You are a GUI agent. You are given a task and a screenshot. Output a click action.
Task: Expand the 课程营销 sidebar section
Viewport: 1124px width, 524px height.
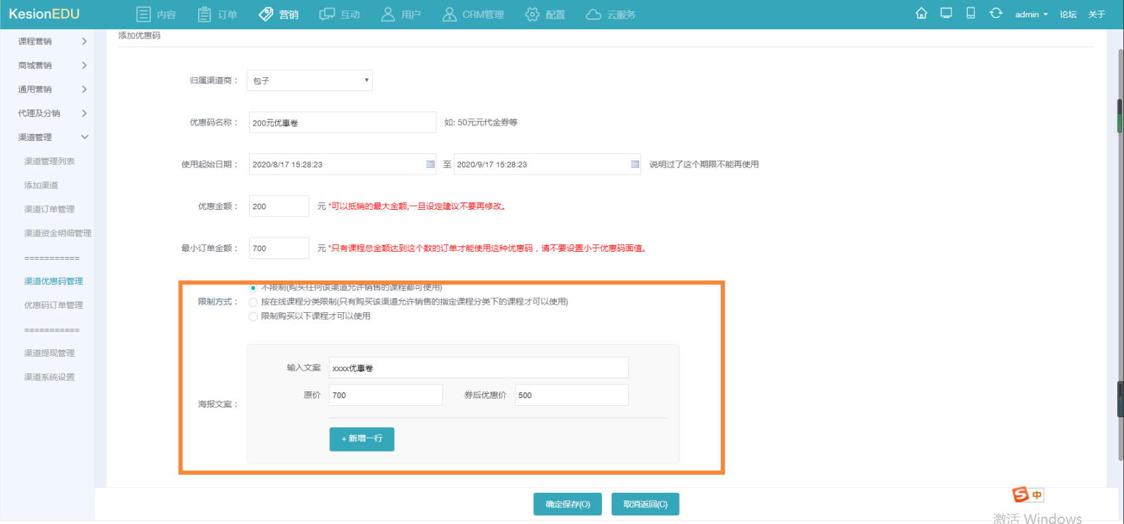click(x=52, y=41)
